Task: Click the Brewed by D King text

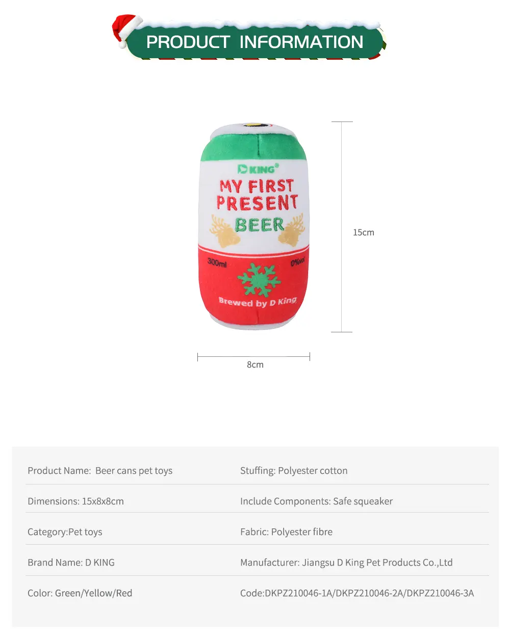Action: tap(258, 302)
